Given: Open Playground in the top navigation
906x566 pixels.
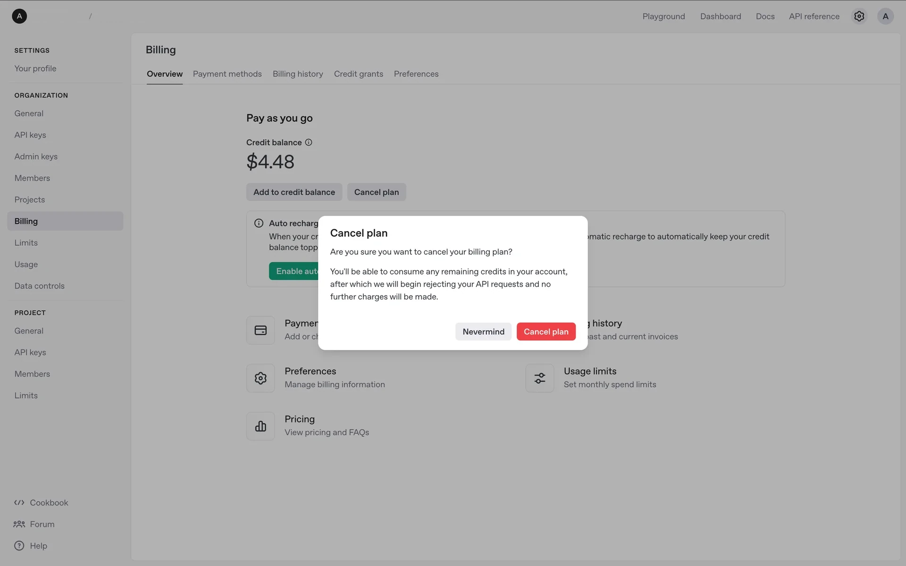Looking at the screenshot, I should point(663,17).
